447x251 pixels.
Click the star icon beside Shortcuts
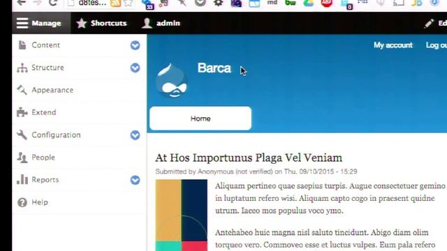(x=82, y=23)
